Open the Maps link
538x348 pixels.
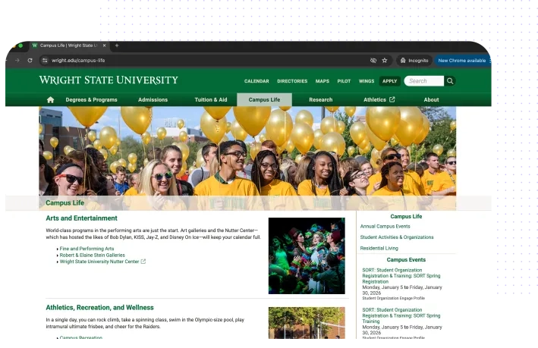[322, 81]
